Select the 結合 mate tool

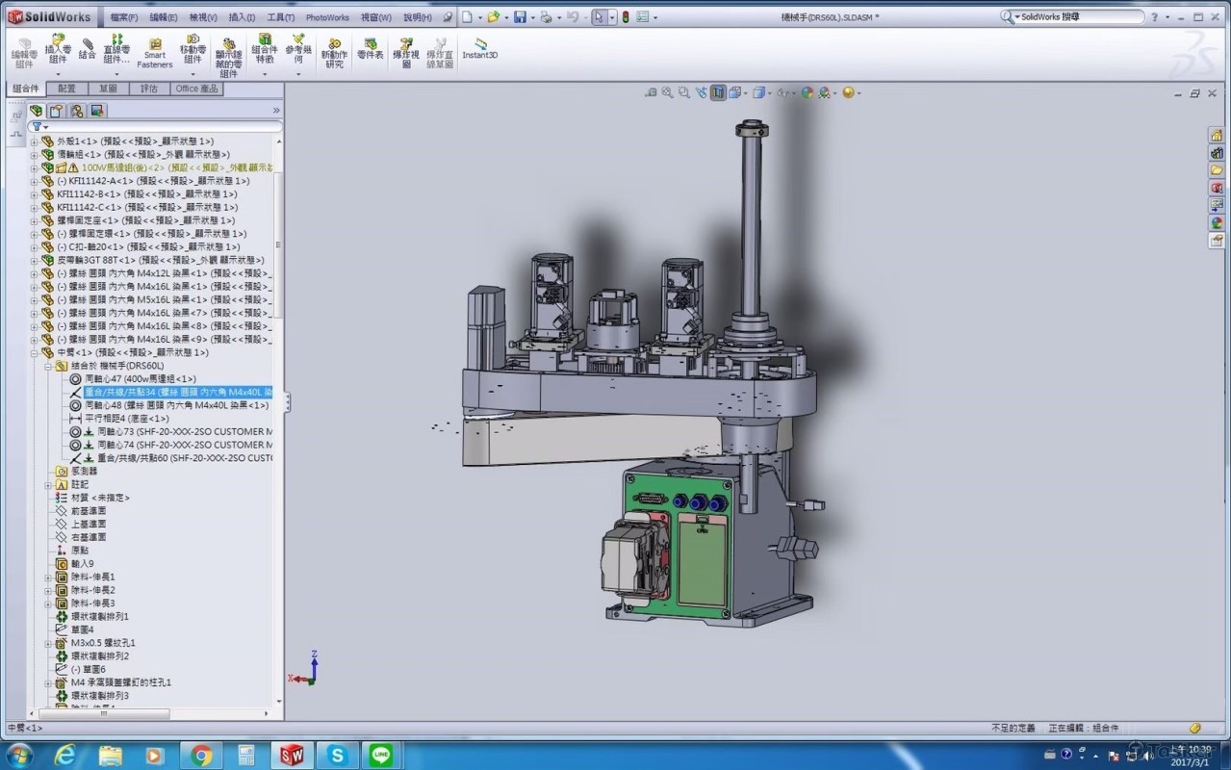pyautogui.click(x=88, y=49)
